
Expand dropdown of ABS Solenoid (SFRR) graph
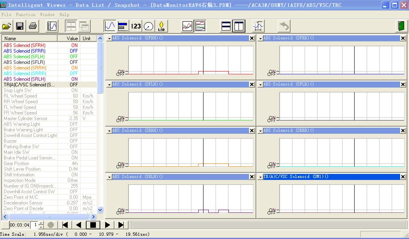(x=260, y=39)
